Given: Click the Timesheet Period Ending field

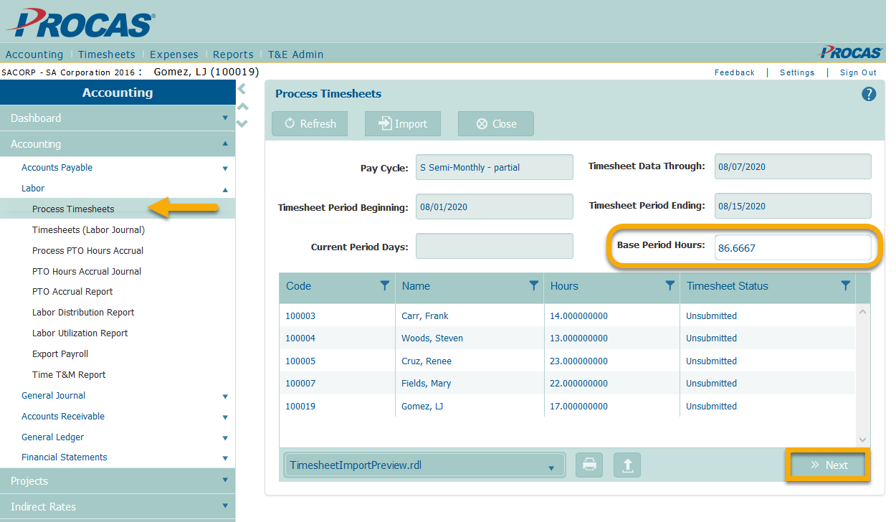Looking at the screenshot, I should [x=793, y=206].
